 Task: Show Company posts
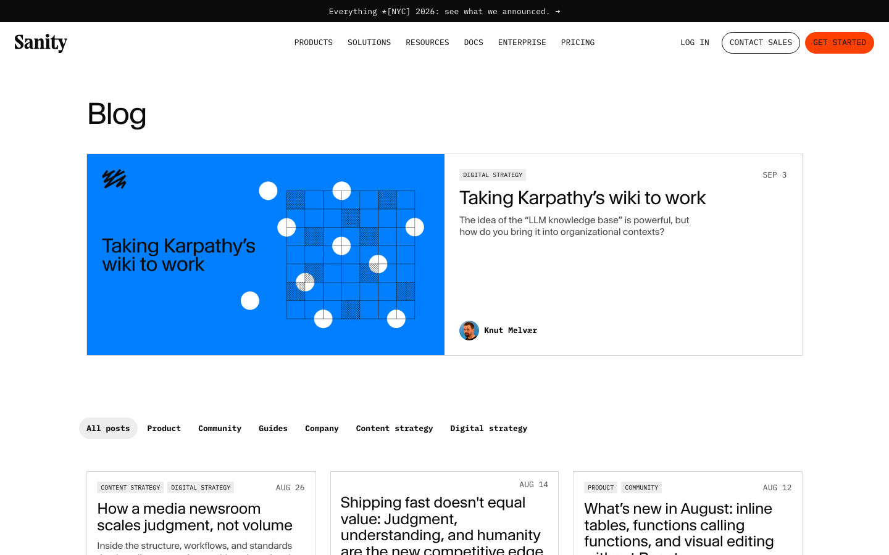tap(322, 428)
